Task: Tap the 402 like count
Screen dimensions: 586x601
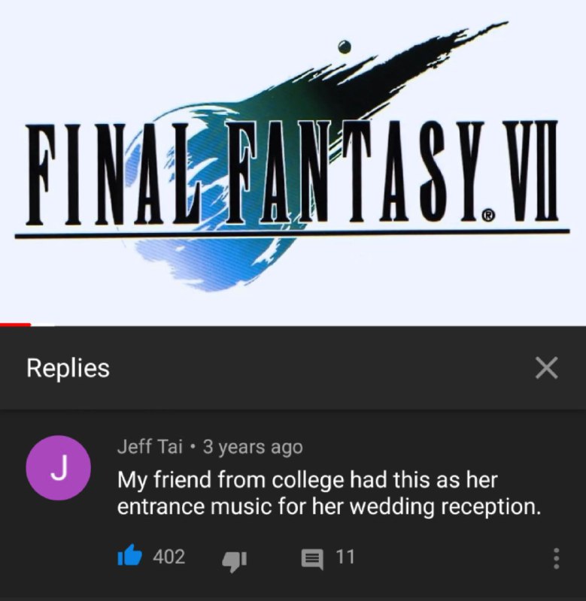Action: 169,557
